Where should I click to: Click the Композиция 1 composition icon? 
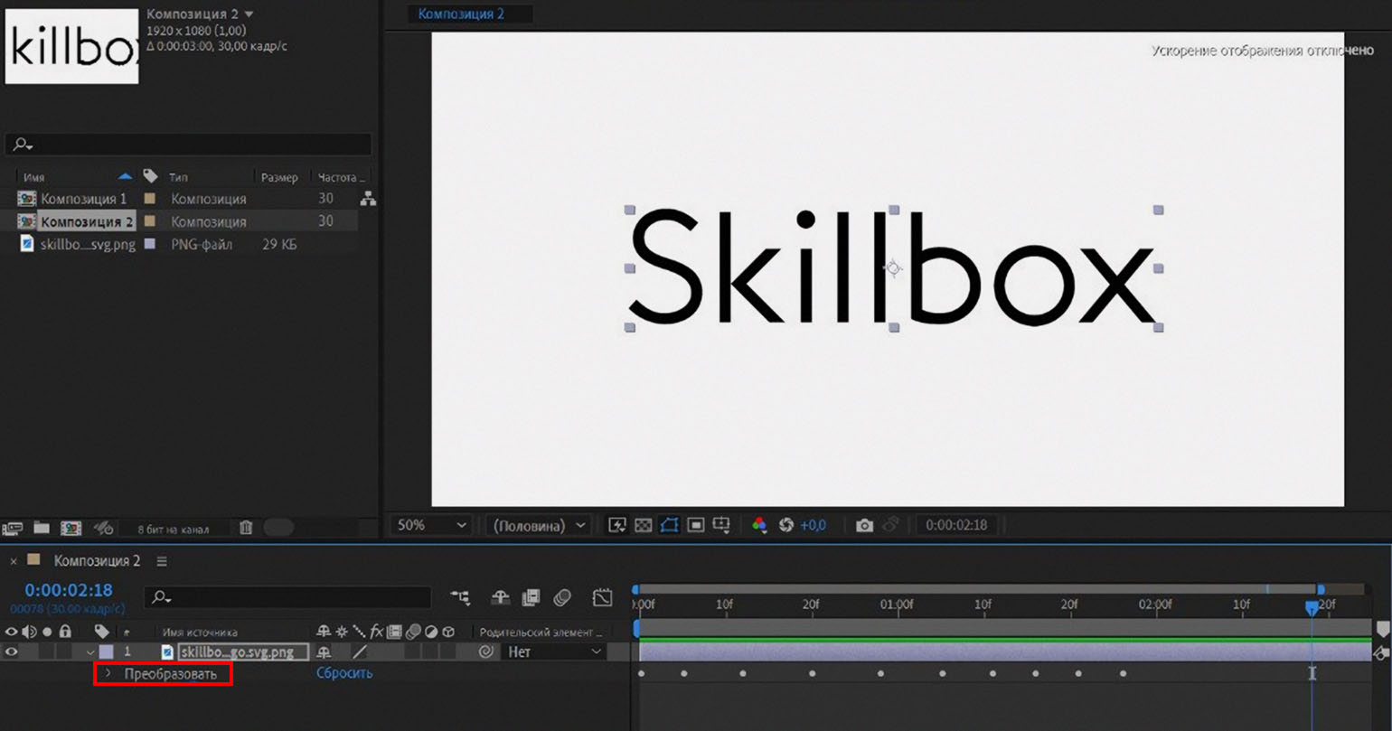point(27,199)
